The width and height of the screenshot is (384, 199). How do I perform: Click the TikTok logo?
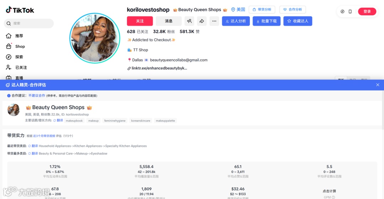pos(20,10)
